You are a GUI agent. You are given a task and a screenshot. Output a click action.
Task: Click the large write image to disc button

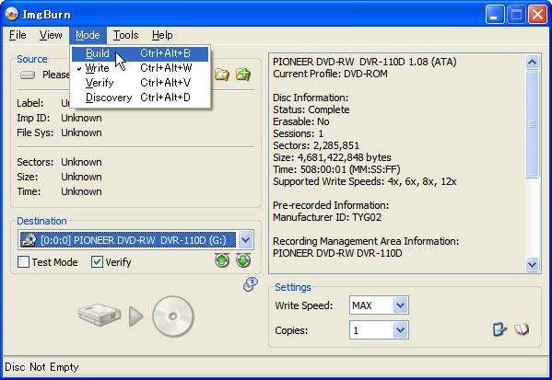click(x=136, y=316)
